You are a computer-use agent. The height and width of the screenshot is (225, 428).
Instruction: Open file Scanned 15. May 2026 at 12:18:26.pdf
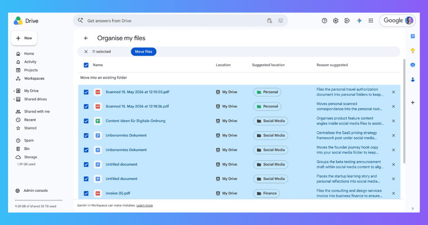pos(137,107)
